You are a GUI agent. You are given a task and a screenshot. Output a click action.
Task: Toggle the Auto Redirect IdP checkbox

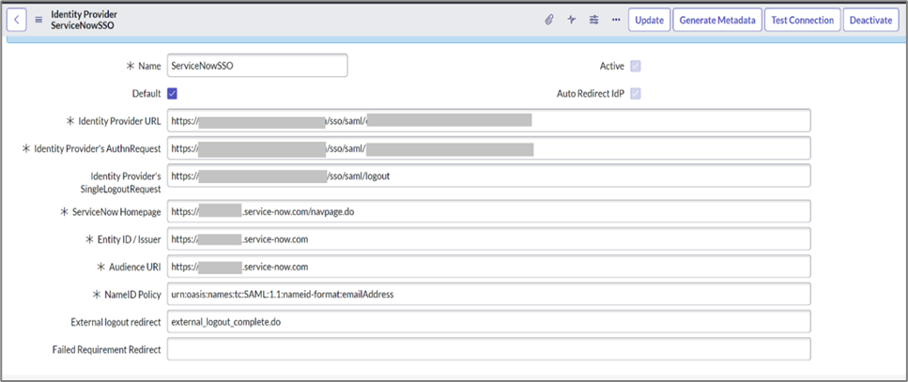[x=637, y=94]
